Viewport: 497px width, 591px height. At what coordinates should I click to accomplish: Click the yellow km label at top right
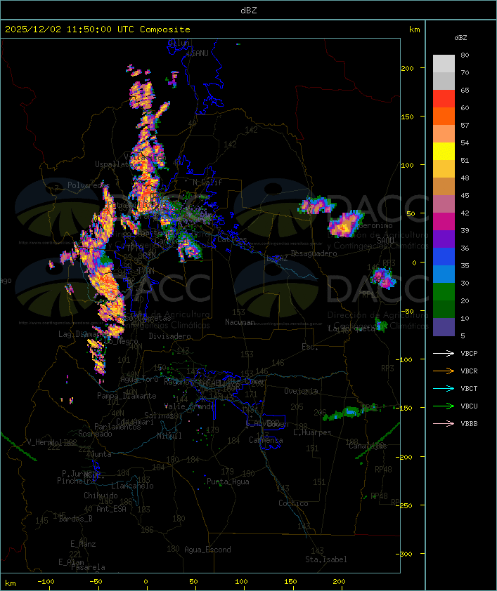click(414, 29)
